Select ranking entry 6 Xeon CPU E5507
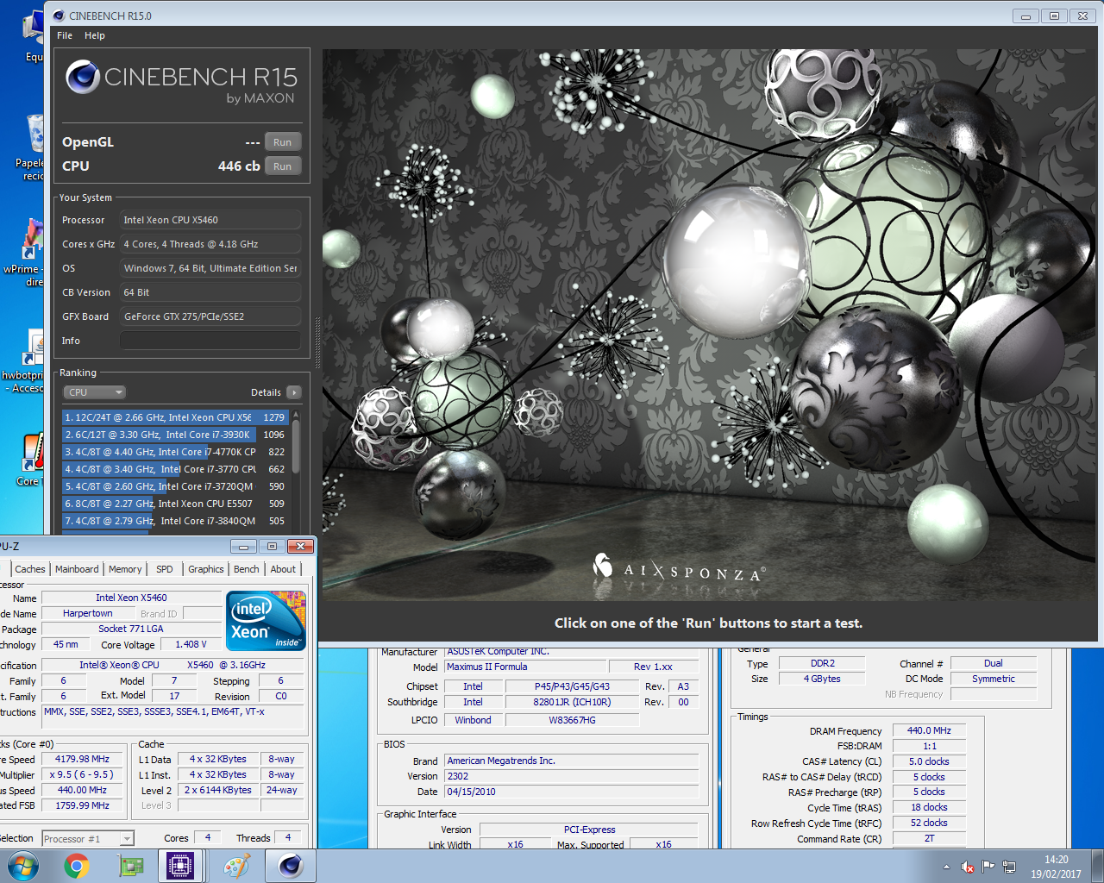1104x883 pixels. pyautogui.click(x=175, y=504)
